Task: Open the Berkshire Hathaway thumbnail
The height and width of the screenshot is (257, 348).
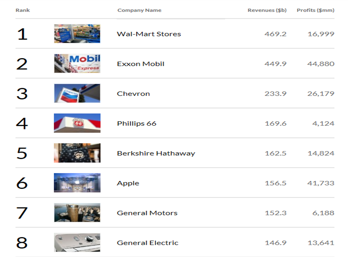Action: pyautogui.click(x=77, y=153)
